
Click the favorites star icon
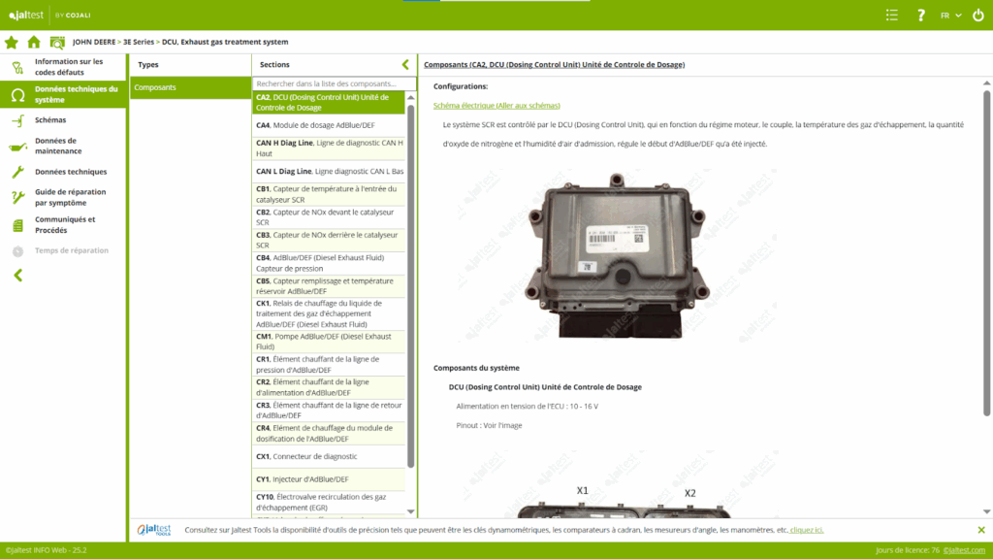click(x=12, y=42)
